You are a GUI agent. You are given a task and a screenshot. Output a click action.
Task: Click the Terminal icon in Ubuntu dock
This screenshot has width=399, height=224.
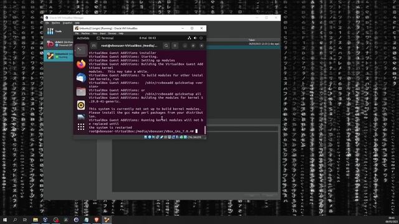pyautogui.click(x=81, y=50)
